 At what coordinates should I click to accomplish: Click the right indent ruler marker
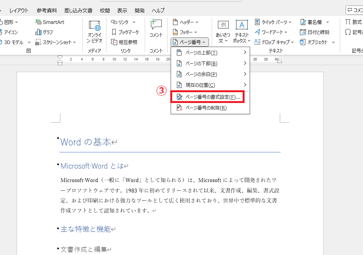tap(279, 61)
